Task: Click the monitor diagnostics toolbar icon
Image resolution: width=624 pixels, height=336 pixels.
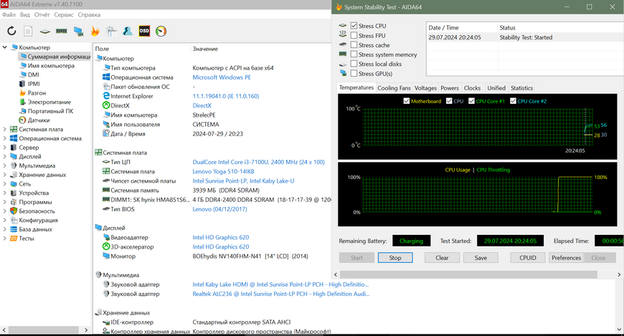Action: (x=78, y=31)
